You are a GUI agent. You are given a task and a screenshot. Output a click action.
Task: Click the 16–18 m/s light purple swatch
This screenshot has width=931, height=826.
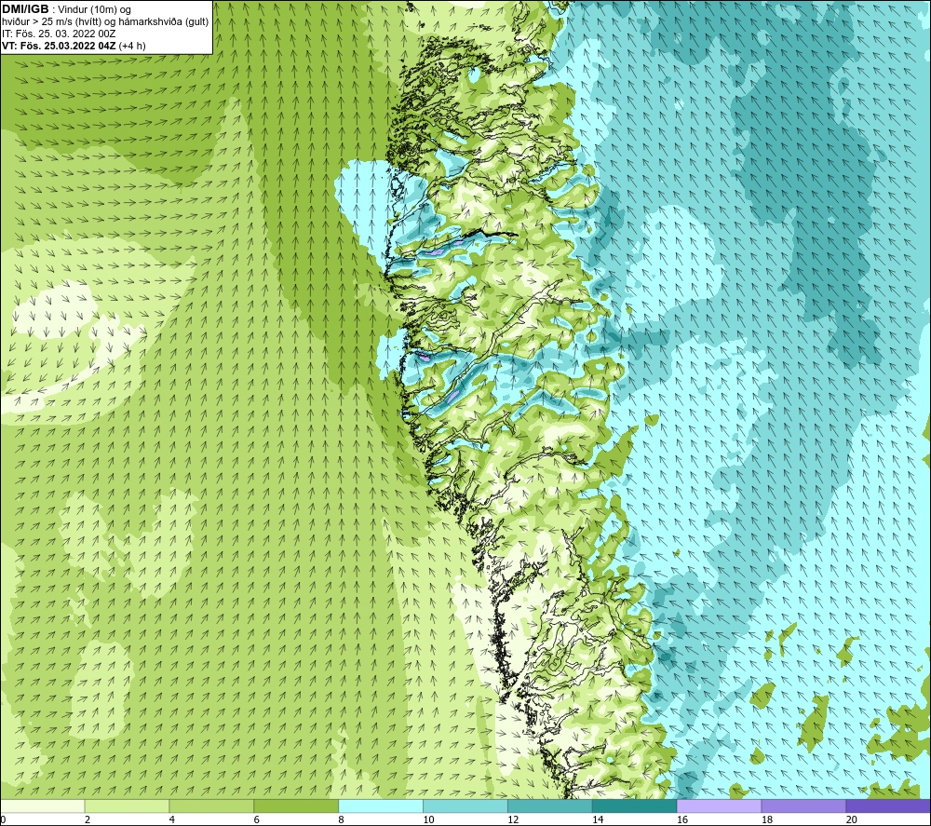coord(719,806)
